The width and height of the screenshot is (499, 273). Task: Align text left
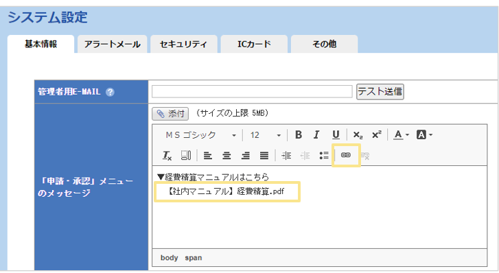click(x=208, y=156)
